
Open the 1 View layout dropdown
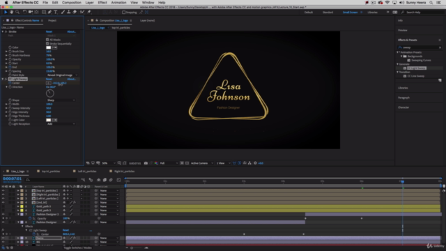pos(223,163)
